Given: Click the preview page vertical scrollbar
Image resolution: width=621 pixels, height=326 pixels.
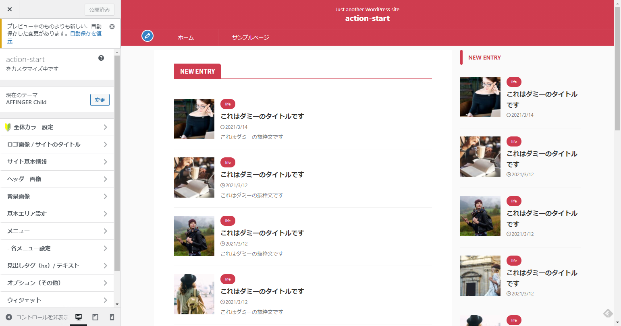Looking at the screenshot, I should tap(617, 68).
